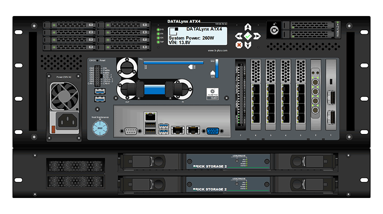The width and height of the screenshot is (383, 214).
Task: Click the RJ45 port next to the VGA port
Action: (193, 130)
